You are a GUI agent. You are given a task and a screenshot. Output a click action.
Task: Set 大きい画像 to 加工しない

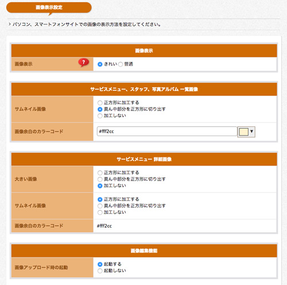(x=100, y=186)
